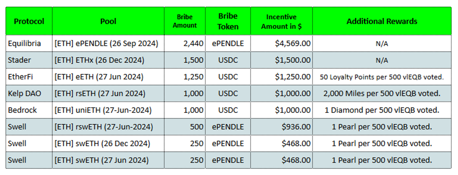Click the 1 Diamond per 500 vlEQB cell
The image size is (458, 175).
(382, 110)
